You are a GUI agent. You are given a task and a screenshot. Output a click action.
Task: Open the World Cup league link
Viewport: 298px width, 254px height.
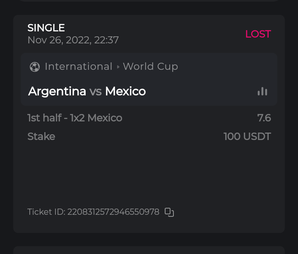click(x=150, y=66)
